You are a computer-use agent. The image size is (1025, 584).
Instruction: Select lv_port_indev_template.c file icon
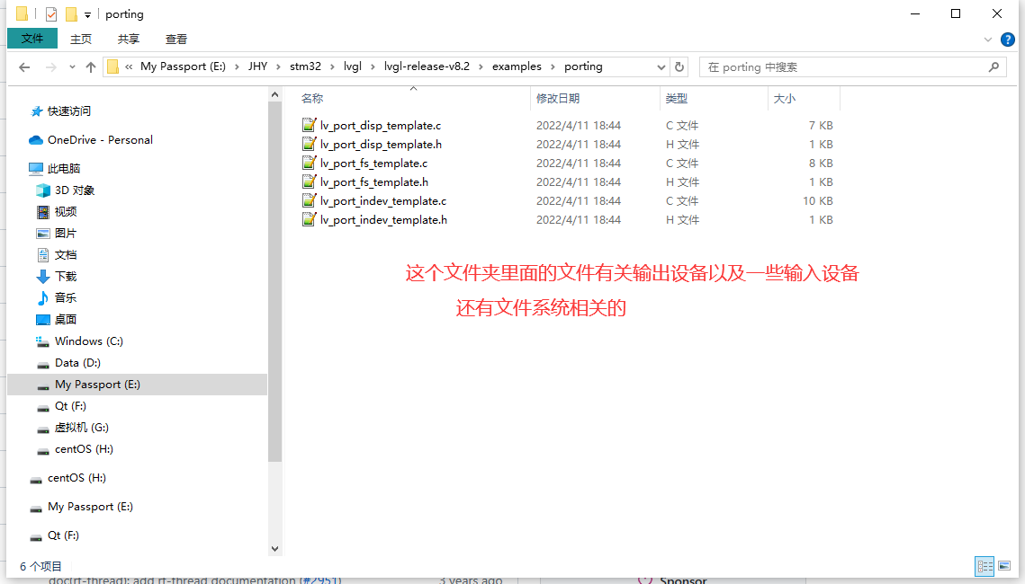(310, 200)
